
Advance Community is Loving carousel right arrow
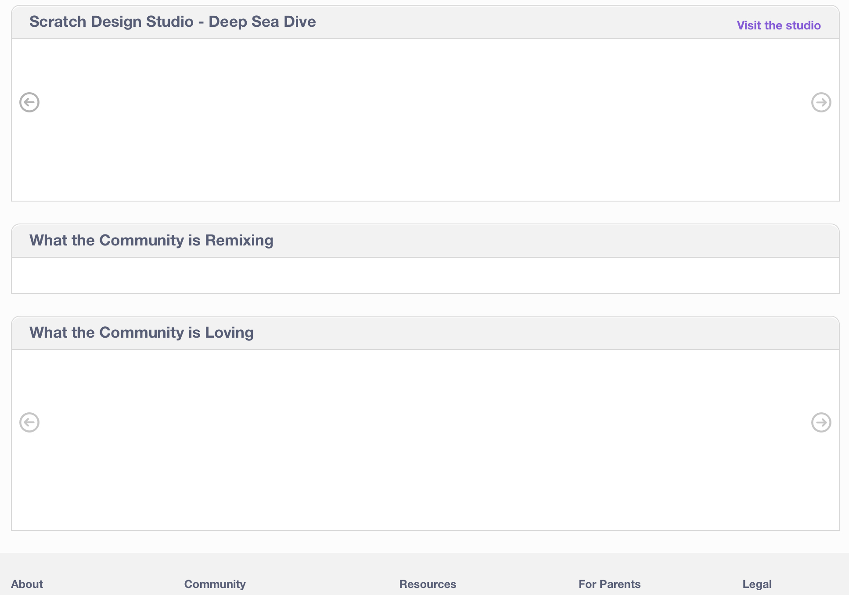(821, 422)
